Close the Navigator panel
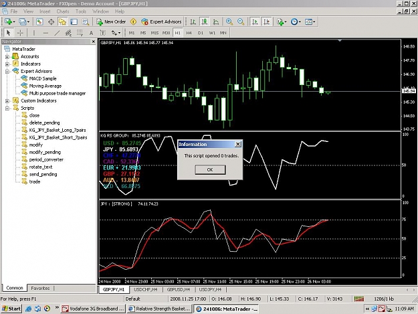The image size is (418, 314). tap(94, 42)
